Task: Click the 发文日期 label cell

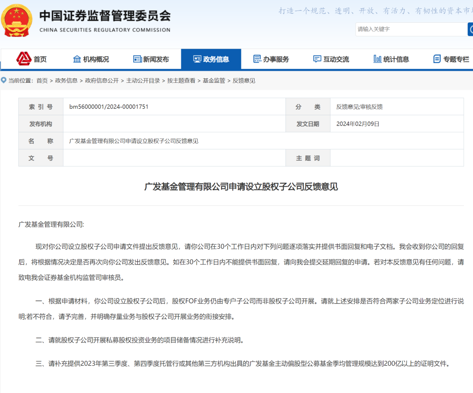Action: click(308, 124)
